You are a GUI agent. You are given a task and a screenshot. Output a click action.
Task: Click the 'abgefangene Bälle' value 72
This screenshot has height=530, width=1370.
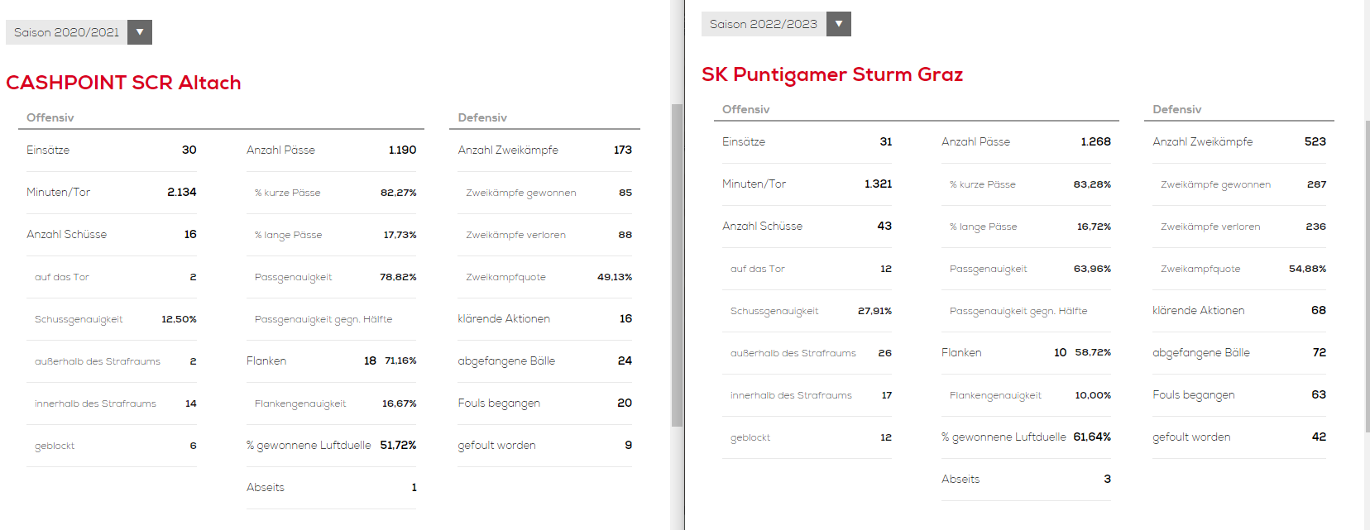coord(1320,352)
